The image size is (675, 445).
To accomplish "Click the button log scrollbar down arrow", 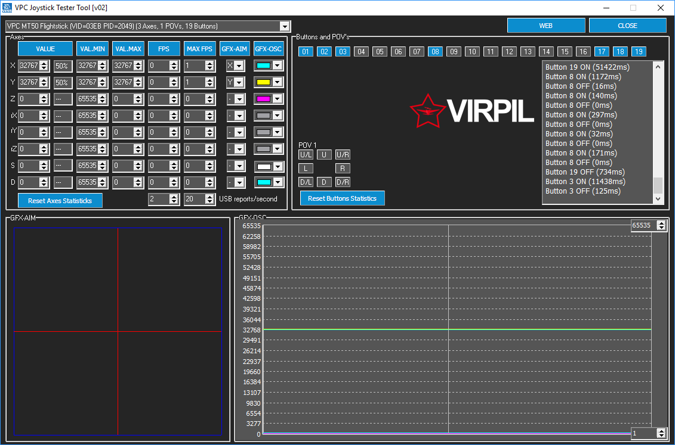I will point(658,199).
